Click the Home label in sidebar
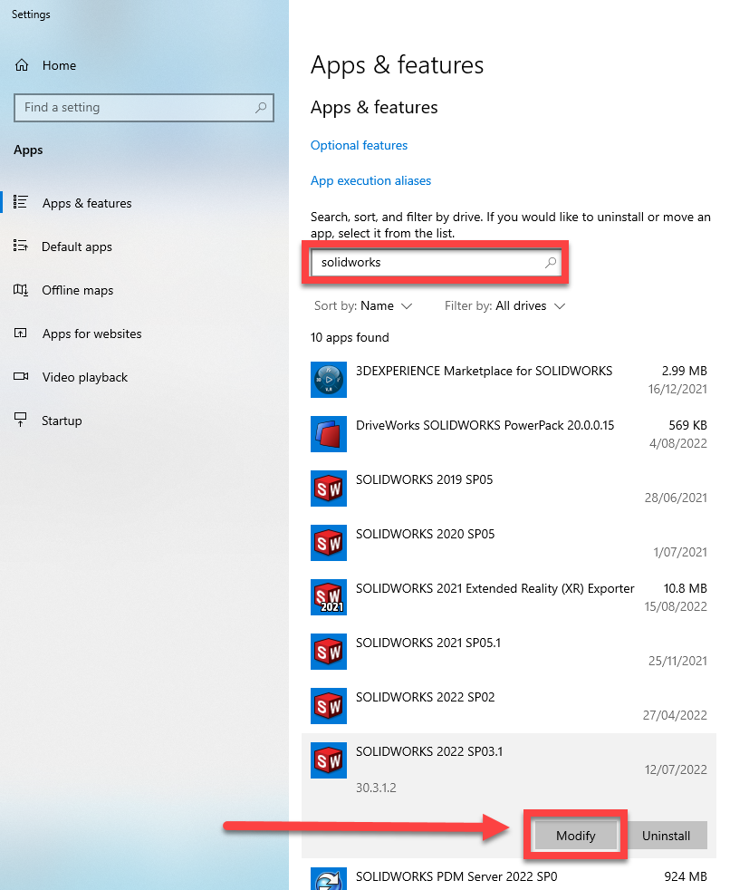The image size is (749, 890). (59, 65)
